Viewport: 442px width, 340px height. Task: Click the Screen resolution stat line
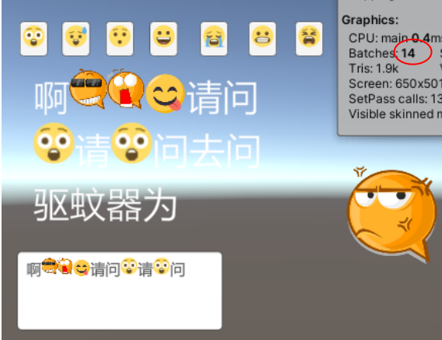[395, 84]
